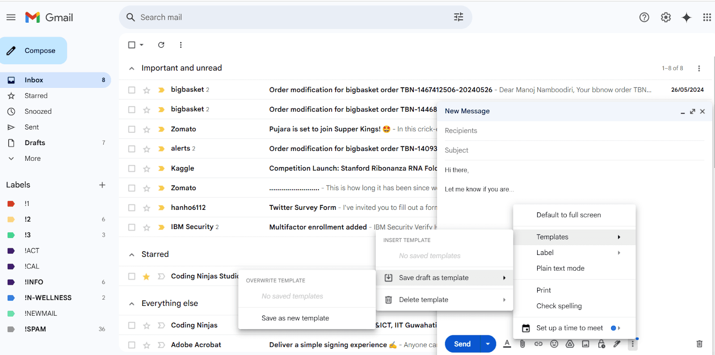
Task: Check the IBM Security email checkbox
Action: click(131, 227)
